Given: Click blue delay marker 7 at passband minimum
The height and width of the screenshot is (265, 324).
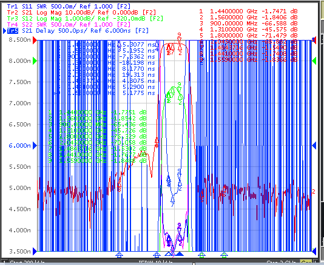Looking at the screenshot, I should point(172,201).
